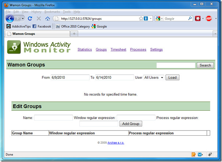Open the list all tabs dropdown
Viewport: 222px width, 162px height.
(x=215, y=34)
